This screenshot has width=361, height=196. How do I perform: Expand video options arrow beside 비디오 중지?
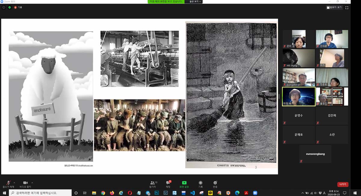tap(32, 182)
